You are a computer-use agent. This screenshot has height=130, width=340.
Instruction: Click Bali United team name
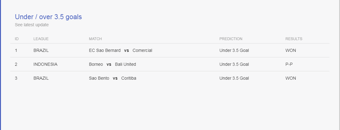(x=125, y=64)
